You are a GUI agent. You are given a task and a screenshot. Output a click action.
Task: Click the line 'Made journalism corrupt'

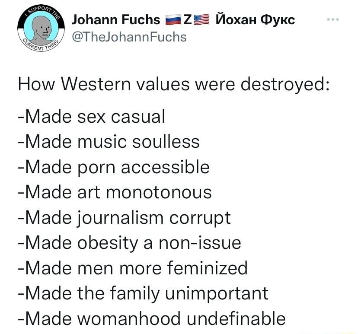click(x=125, y=217)
